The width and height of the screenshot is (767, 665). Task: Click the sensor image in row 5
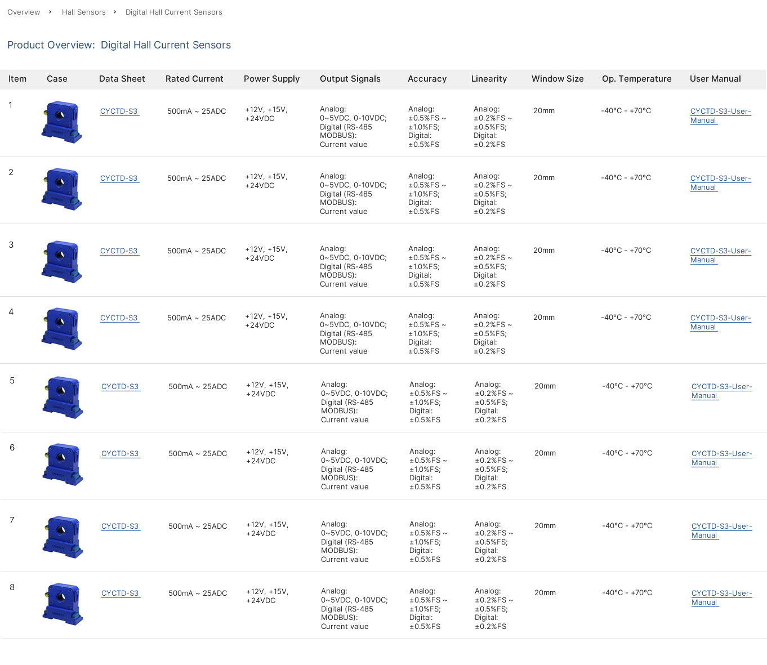(63, 398)
